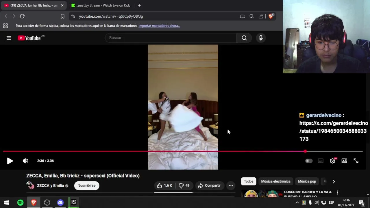View site information icon in address bar

tap(73, 16)
